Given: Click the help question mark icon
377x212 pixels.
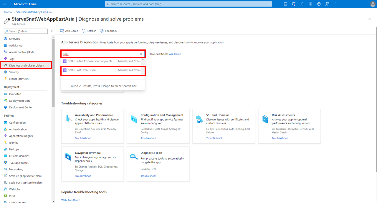Looking at the screenshot, I should 319,4.
